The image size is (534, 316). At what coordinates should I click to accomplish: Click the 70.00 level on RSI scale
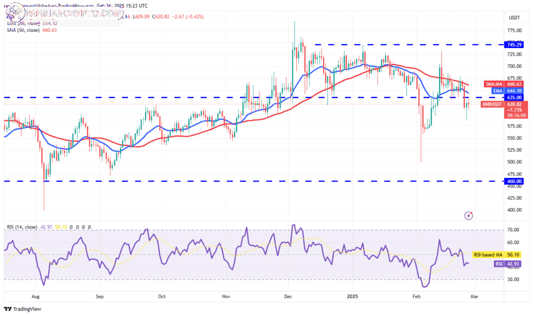tap(513, 230)
